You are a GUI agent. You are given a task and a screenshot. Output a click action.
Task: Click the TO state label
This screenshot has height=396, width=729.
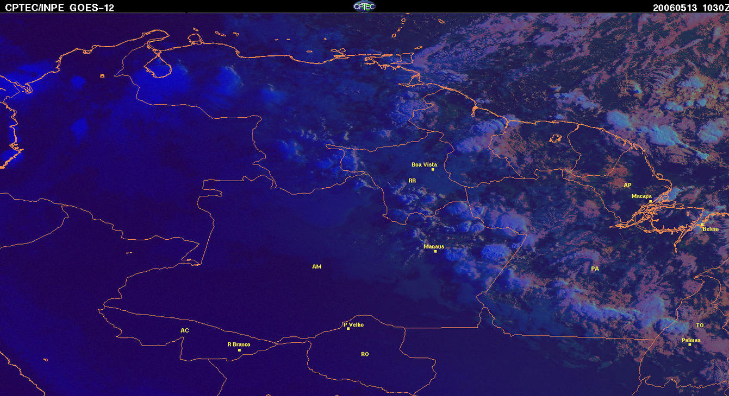click(700, 325)
